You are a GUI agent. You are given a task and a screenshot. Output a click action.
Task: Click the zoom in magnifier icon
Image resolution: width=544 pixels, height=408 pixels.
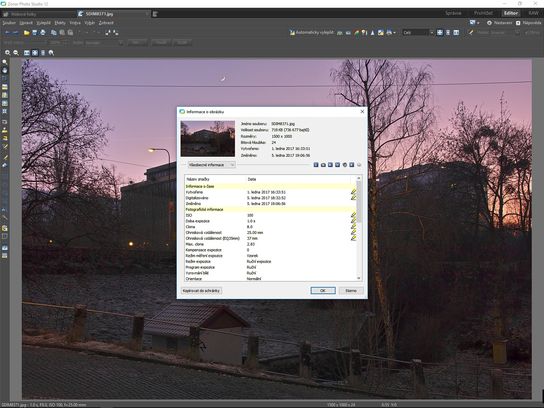click(7, 53)
